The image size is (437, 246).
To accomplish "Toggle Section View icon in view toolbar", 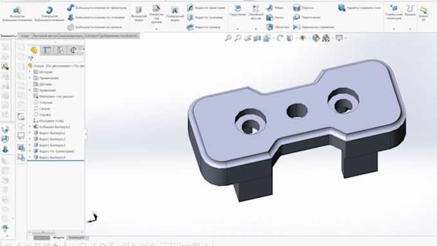I will click(x=257, y=38).
